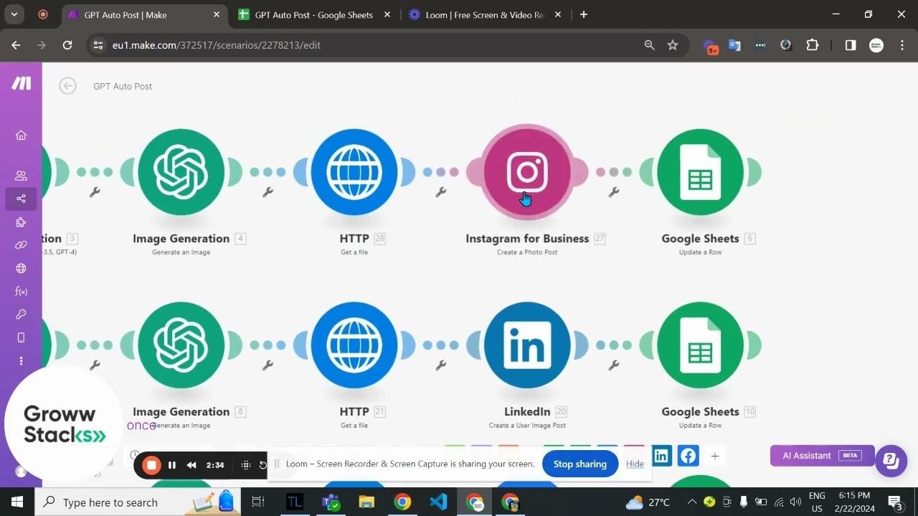Click wrench between Image Generation 4 and HTTP 28
The image size is (918, 516).
(268, 192)
